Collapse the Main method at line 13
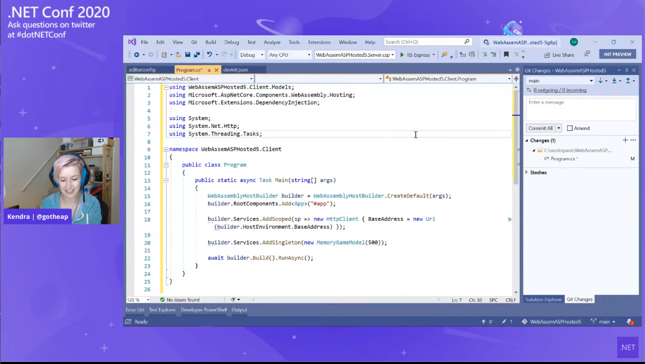The width and height of the screenshot is (645, 364). pos(166,181)
